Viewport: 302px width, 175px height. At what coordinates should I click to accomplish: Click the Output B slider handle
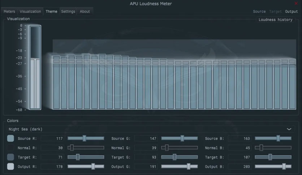click(x=284, y=166)
